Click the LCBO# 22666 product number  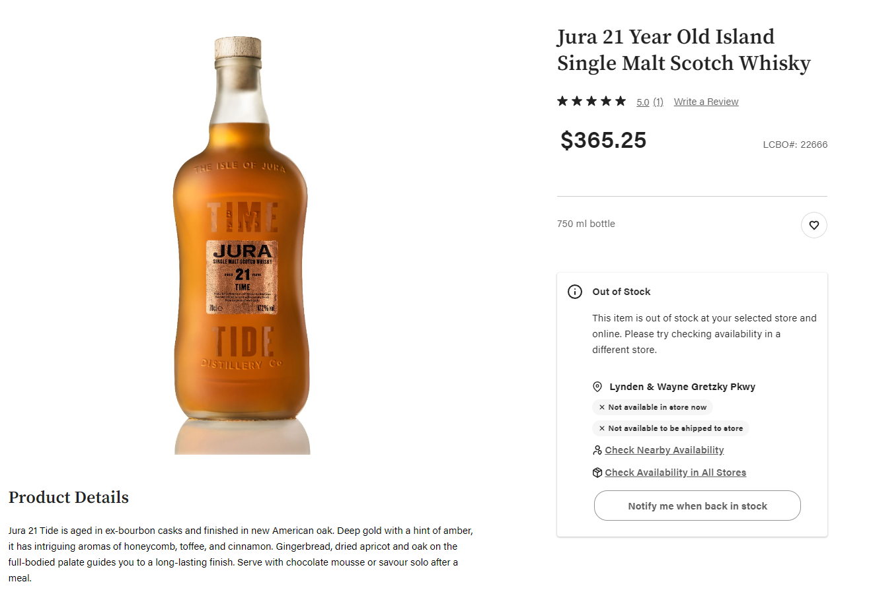click(x=795, y=145)
